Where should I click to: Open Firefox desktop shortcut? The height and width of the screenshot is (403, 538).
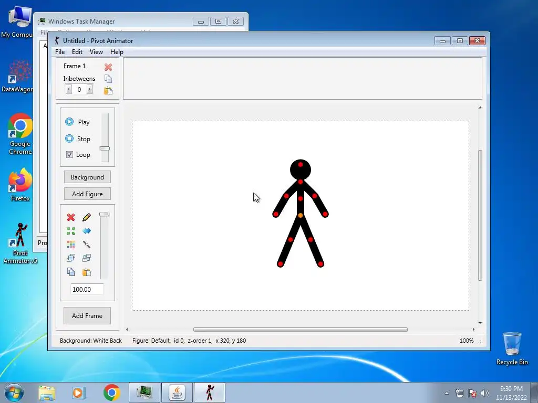20,184
